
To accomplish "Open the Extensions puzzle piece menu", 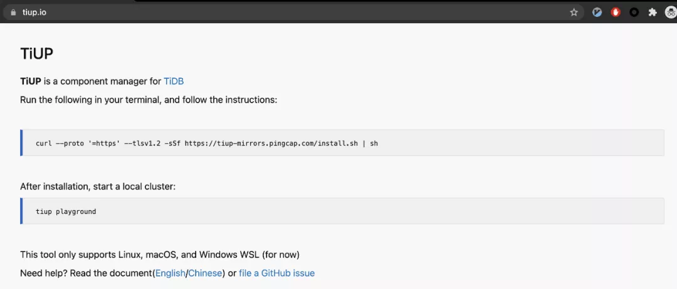I will (653, 13).
